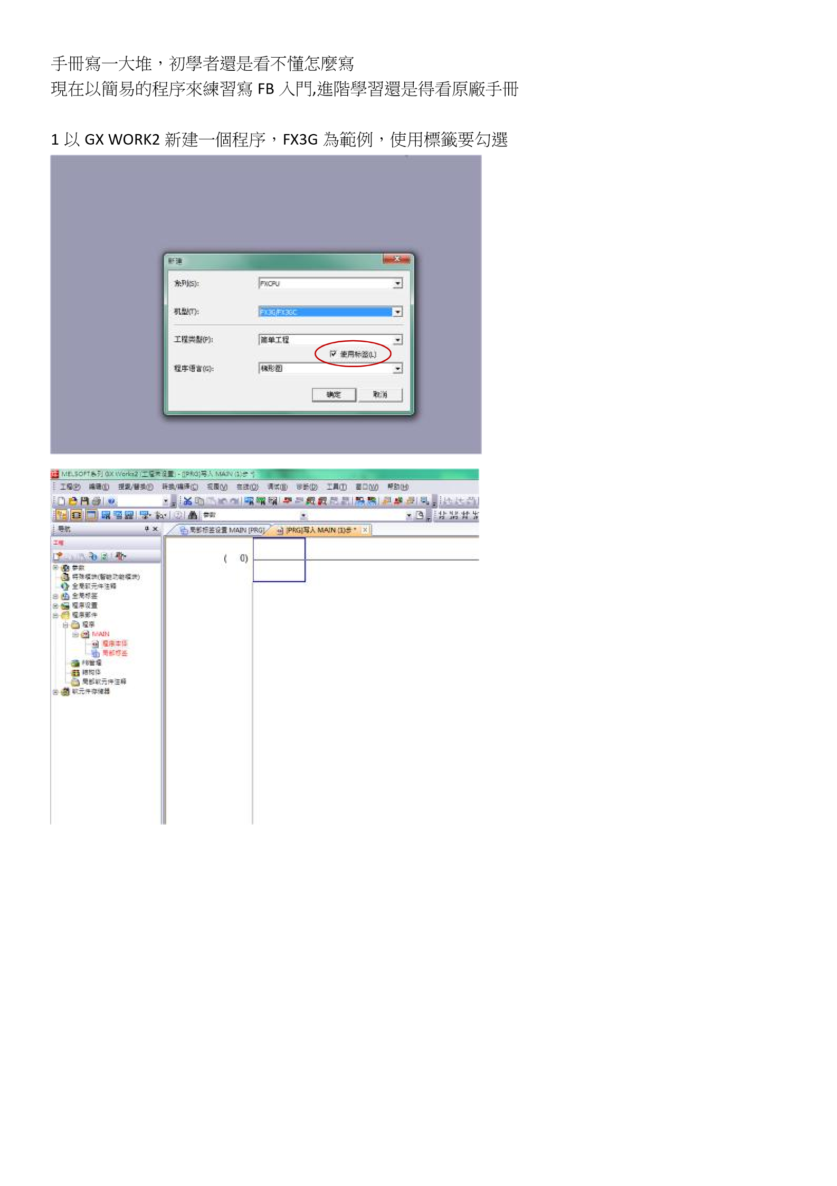
Task: Click the Open project folder icon
Action: (73, 501)
